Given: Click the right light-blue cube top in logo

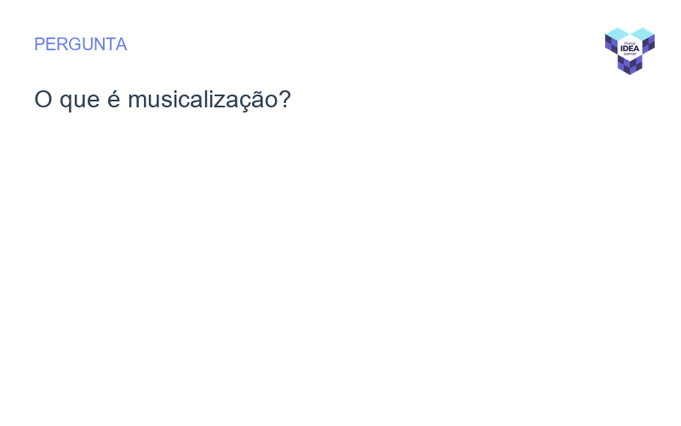Looking at the screenshot, I should click(643, 33).
